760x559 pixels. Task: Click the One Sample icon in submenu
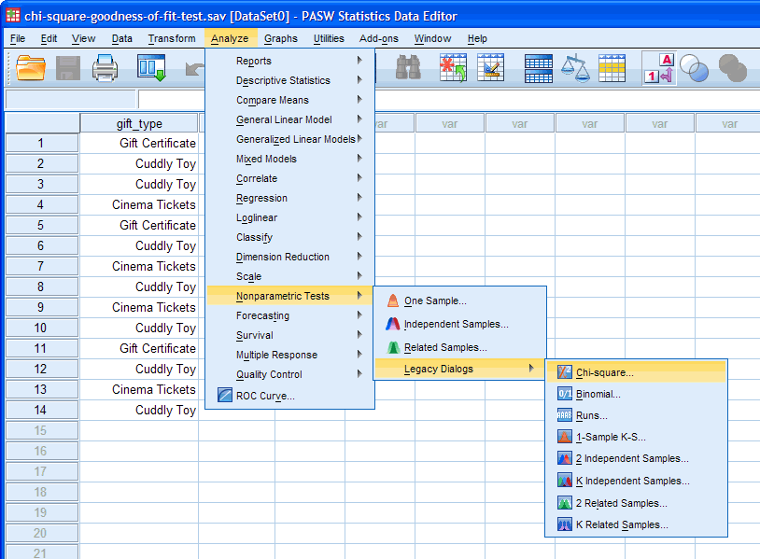coord(393,300)
